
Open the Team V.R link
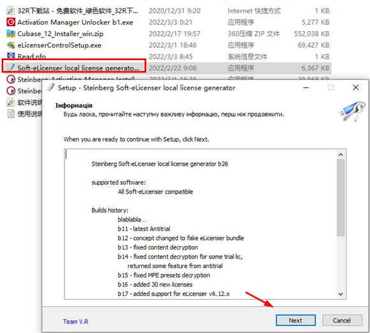pyautogui.click(x=75, y=322)
